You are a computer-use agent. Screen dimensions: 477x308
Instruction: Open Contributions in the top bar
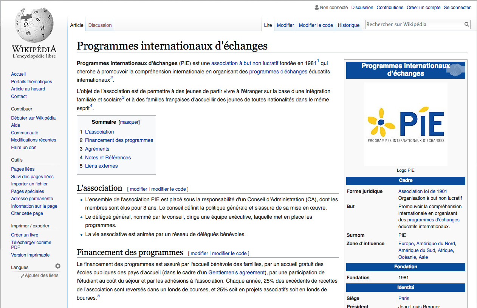tap(390, 8)
